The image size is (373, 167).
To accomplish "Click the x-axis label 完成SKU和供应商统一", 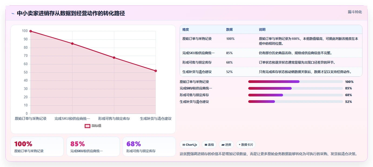I will pos(72,119).
